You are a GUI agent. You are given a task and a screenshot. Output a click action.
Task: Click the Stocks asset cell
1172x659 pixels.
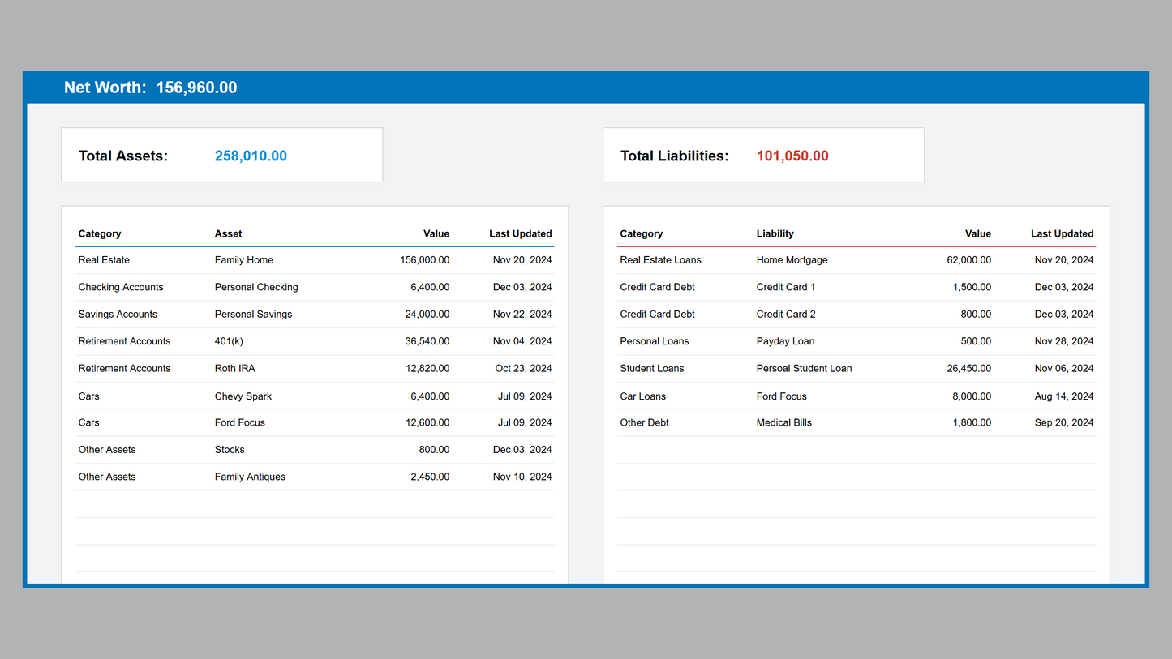coord(230,450)
